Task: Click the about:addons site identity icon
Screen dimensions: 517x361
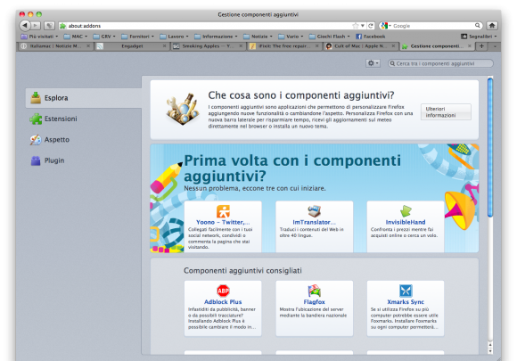Action: pyautogui.click(x=62, y=26)
